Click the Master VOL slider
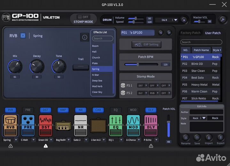The width and height of the screenshot is (230, 166). point(199,21)
